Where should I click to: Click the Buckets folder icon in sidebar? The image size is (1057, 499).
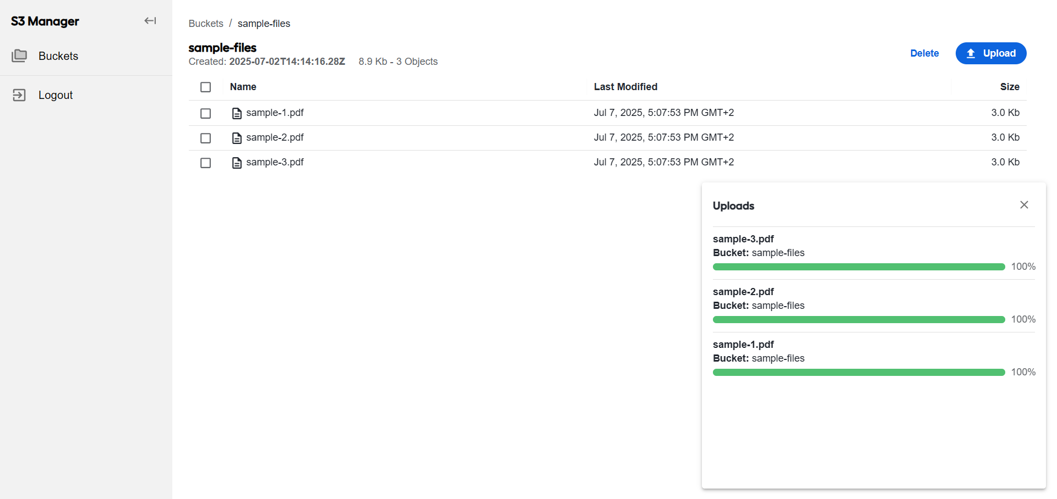coord(19,56)
